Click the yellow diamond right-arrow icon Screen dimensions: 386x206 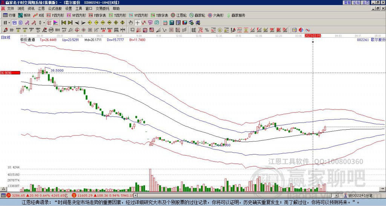tap(96, 23)
